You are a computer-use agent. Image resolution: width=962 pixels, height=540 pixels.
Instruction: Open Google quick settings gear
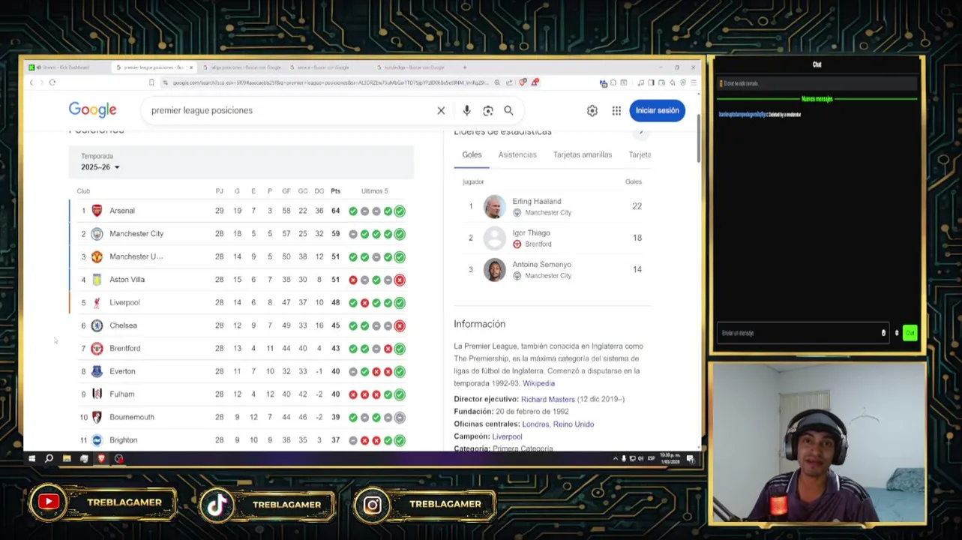[x=592, y=110]
